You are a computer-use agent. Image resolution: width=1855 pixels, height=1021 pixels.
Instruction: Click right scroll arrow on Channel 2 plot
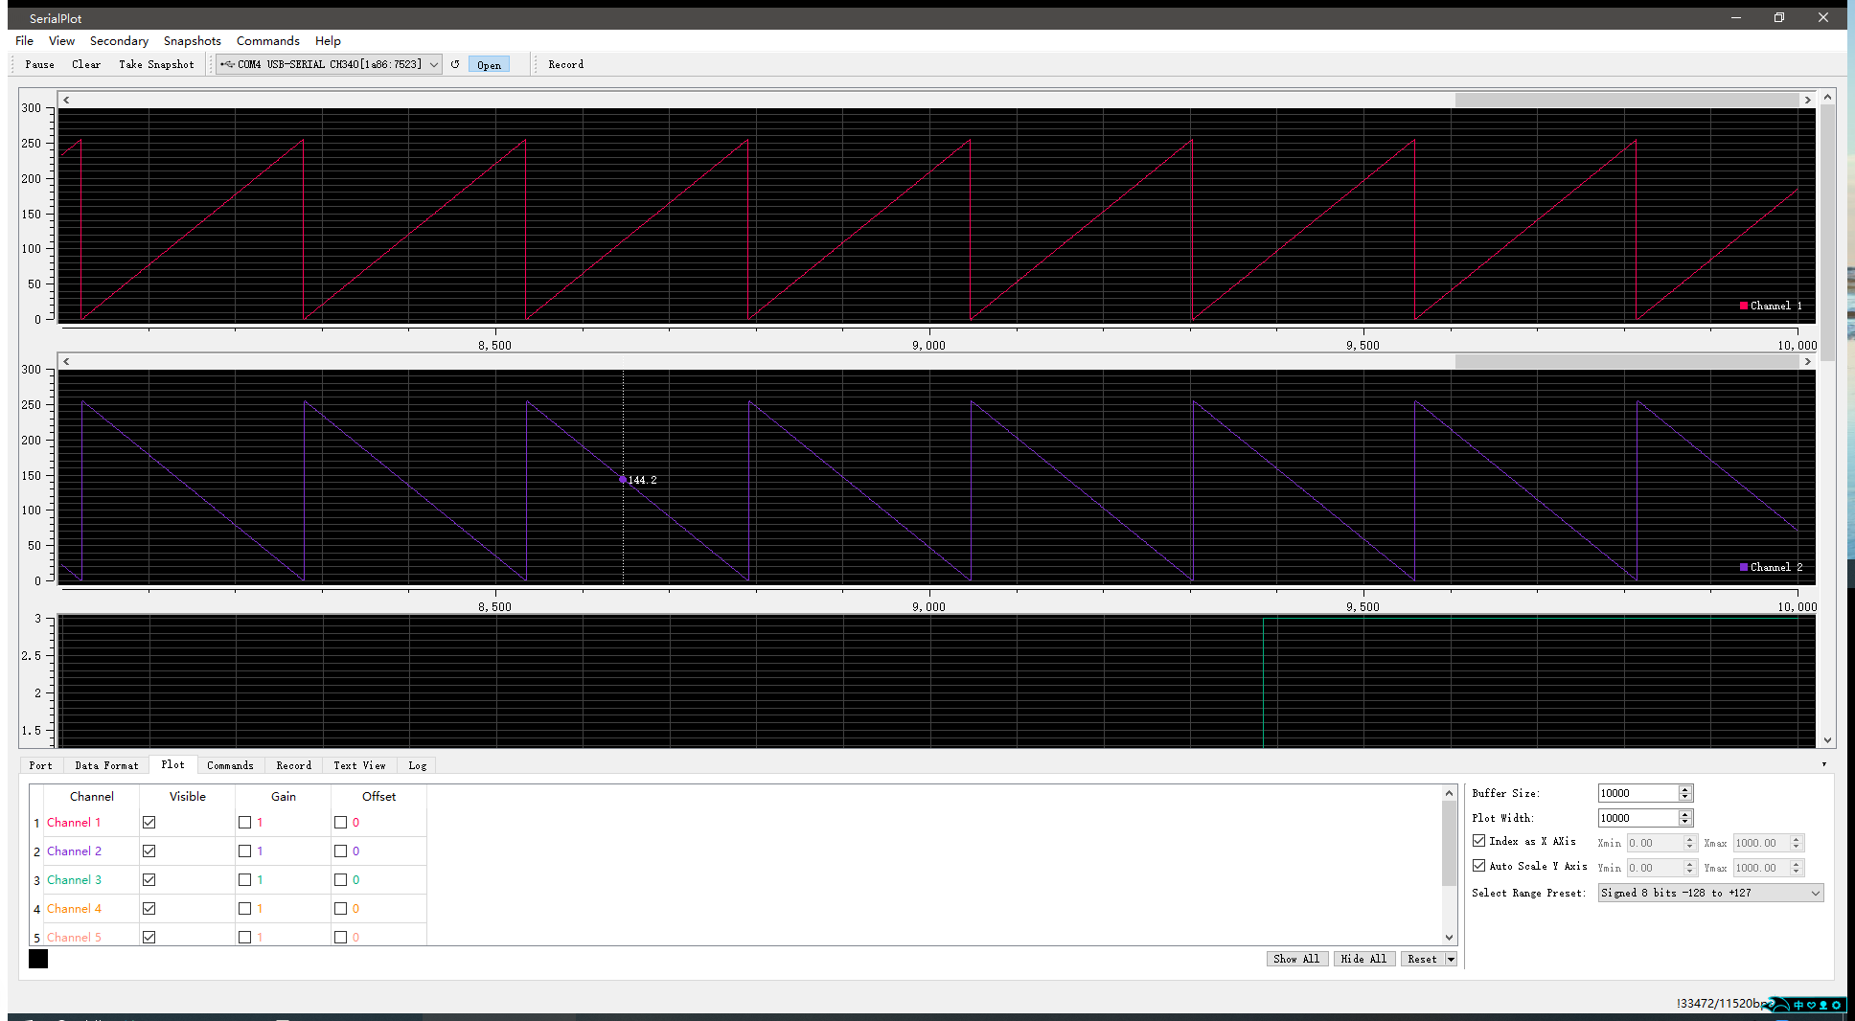click(1807, 361)
